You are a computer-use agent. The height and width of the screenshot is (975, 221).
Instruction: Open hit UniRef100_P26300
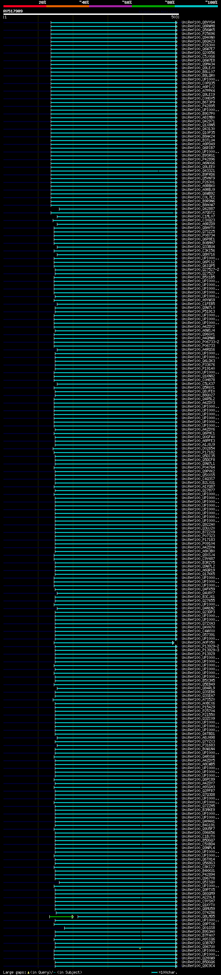(x=198, y=45)
